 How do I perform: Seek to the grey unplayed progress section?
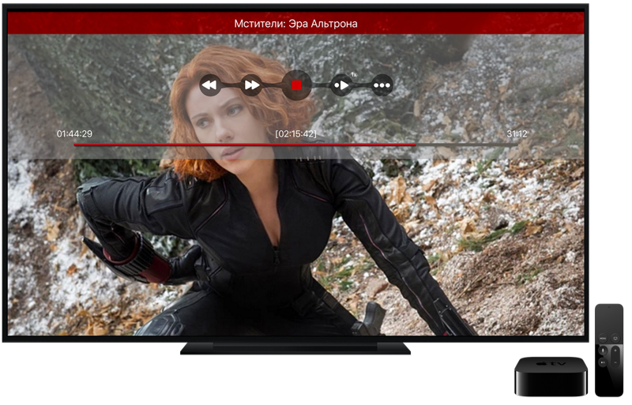click(x=466, y=145)
